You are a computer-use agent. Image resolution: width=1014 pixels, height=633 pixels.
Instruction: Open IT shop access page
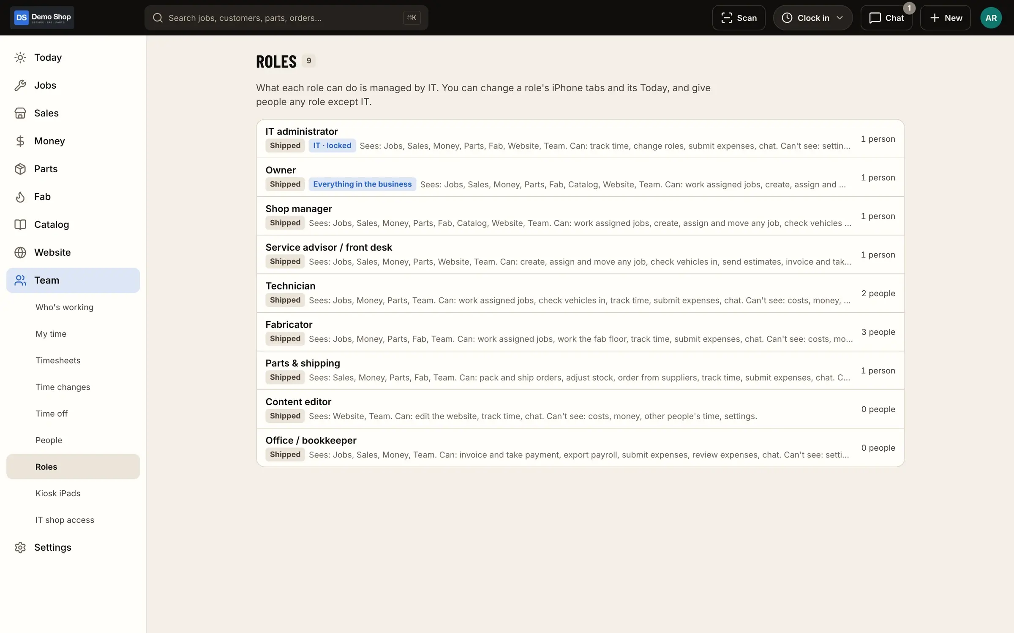click(73, 520)
